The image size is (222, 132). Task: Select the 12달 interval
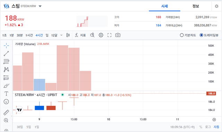click(54, 35)
